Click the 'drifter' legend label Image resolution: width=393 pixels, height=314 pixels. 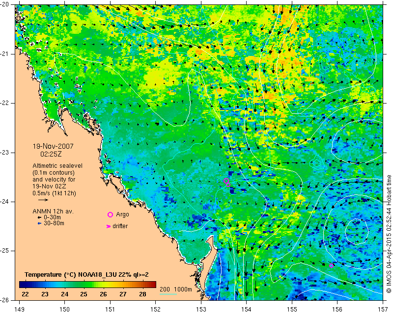(120, 226)
